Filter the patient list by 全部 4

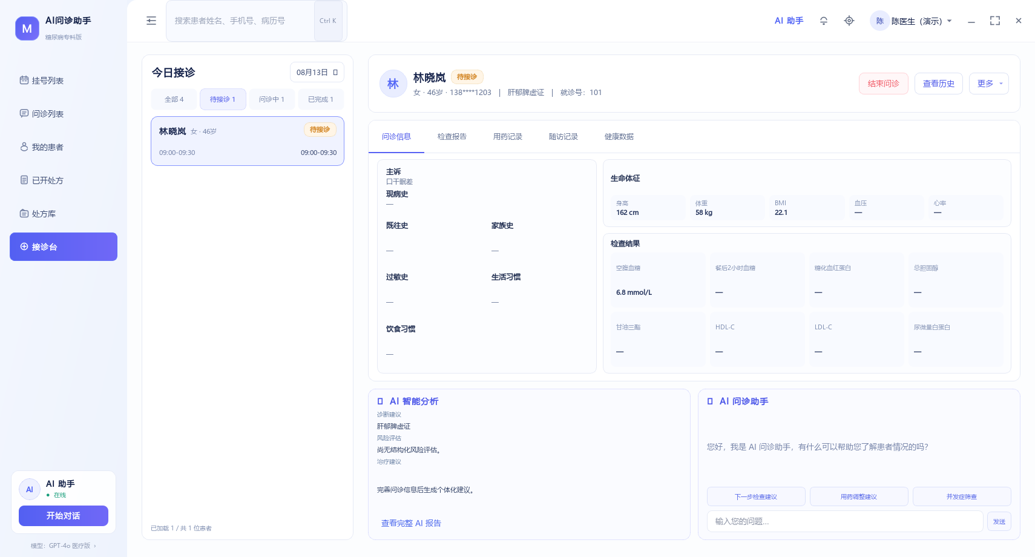174,99
